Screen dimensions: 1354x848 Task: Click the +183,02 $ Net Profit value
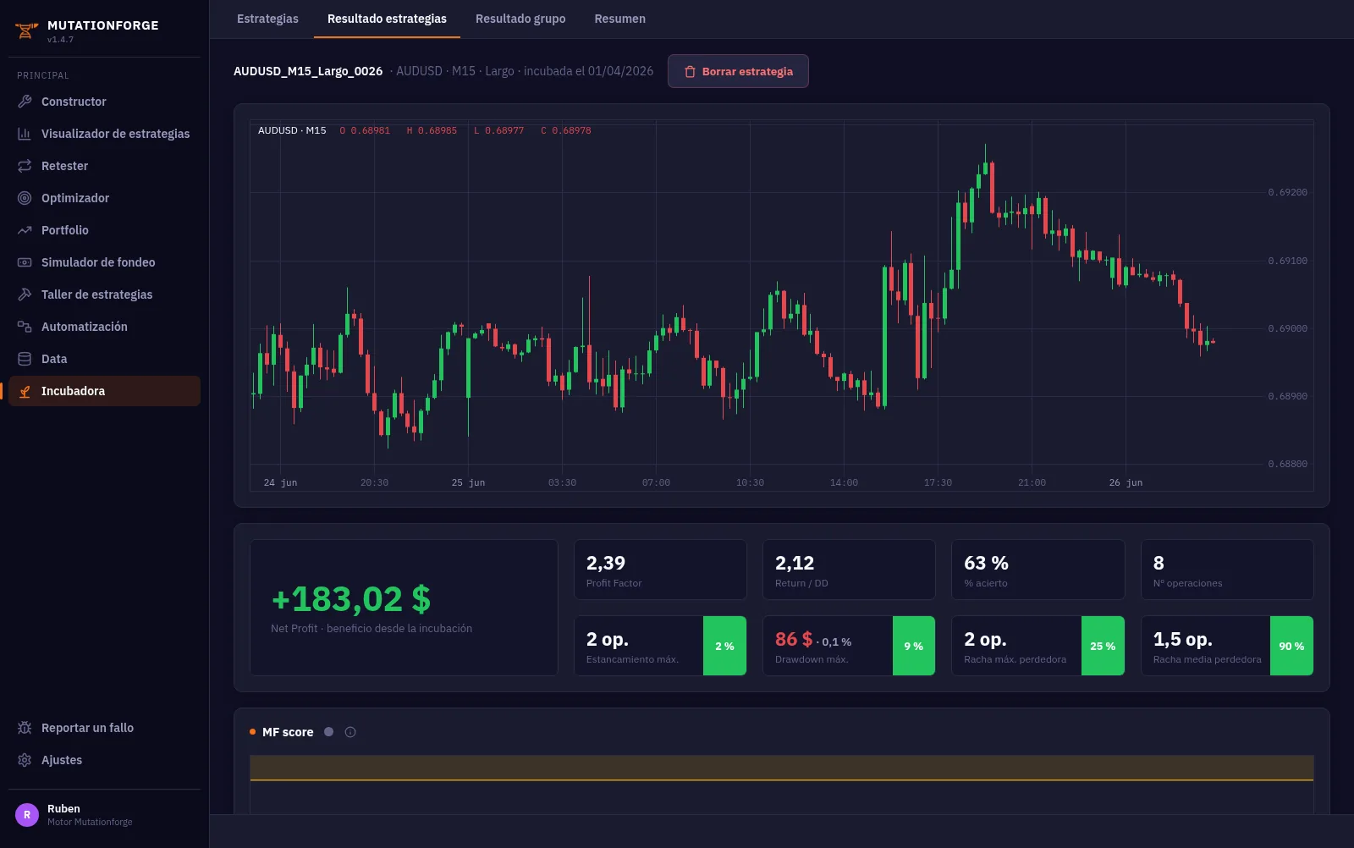pos(351,599)
